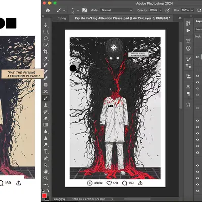Image resolution: width=202 pixels, height=202 pixels.
Task: Click the red foreground color swatch
Action: 44,196
